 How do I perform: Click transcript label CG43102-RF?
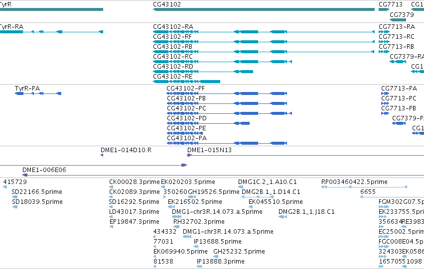(172, 37)
